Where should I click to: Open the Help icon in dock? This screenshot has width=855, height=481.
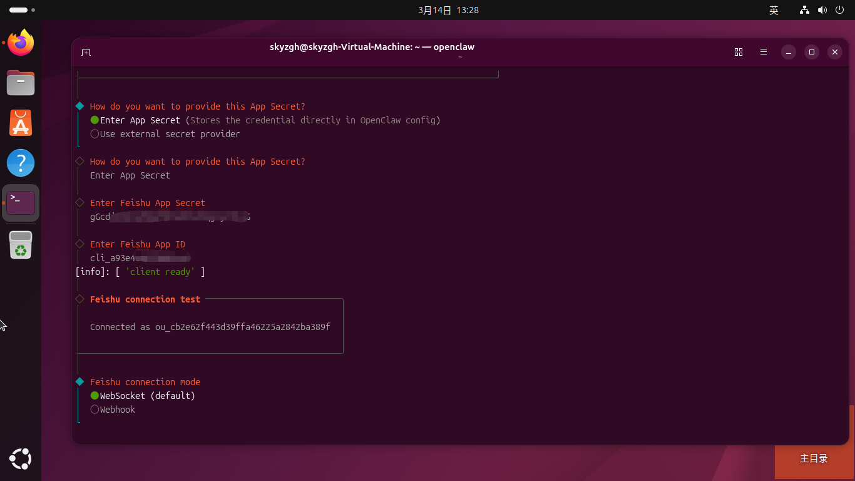pyautogui.click(x=21, y=163)
